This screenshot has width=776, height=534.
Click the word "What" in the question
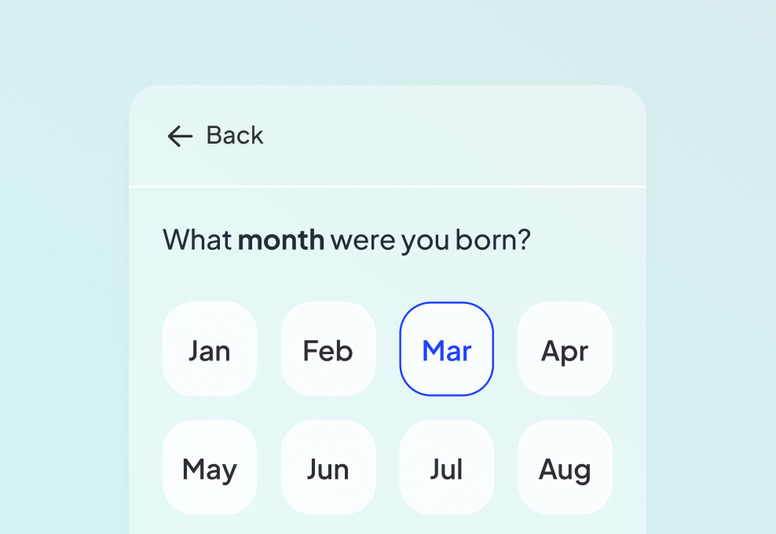tap(197, 240)
